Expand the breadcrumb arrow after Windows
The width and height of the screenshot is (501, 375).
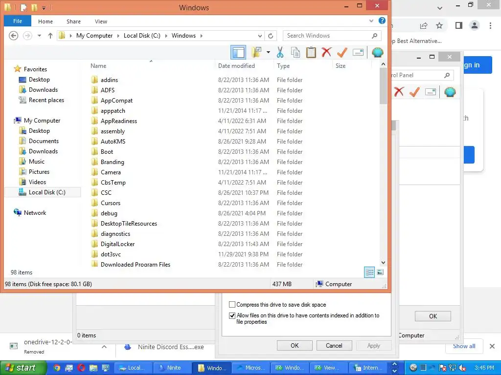201,36
